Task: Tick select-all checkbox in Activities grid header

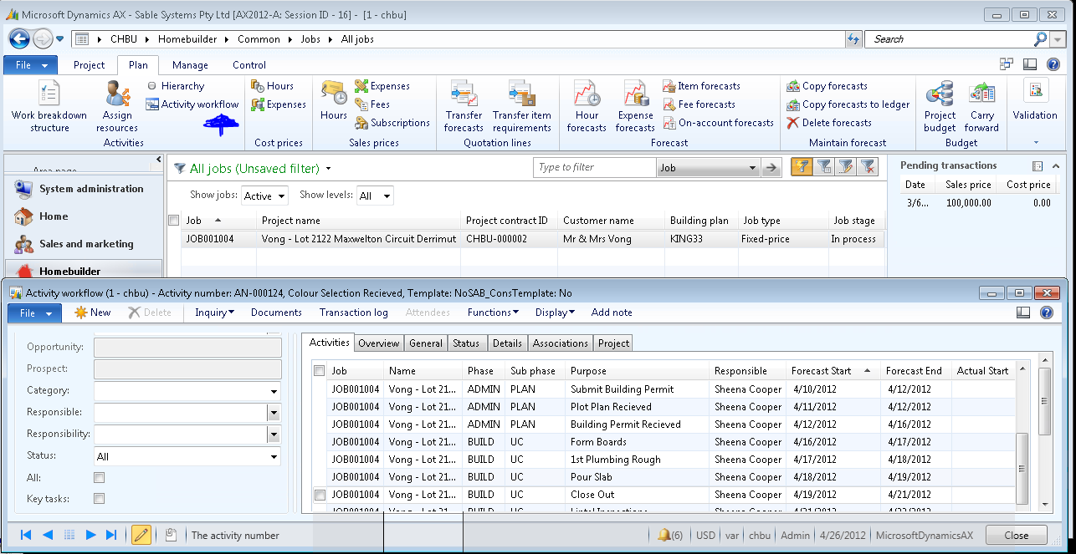Action: (x=319, y=370)
